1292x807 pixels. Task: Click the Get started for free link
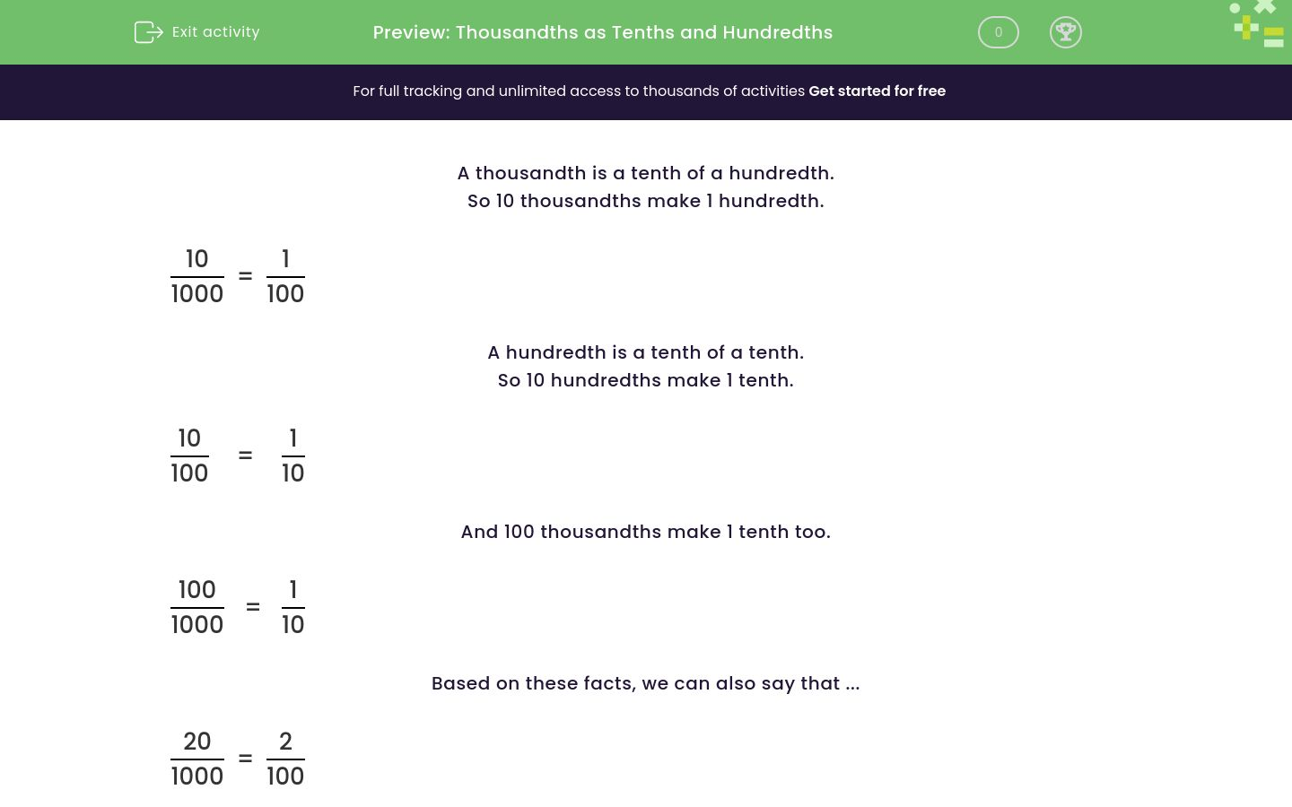click(x=877, y=91)
